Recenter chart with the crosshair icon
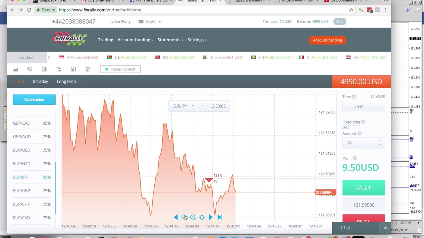424x238 pixels. 202,217
